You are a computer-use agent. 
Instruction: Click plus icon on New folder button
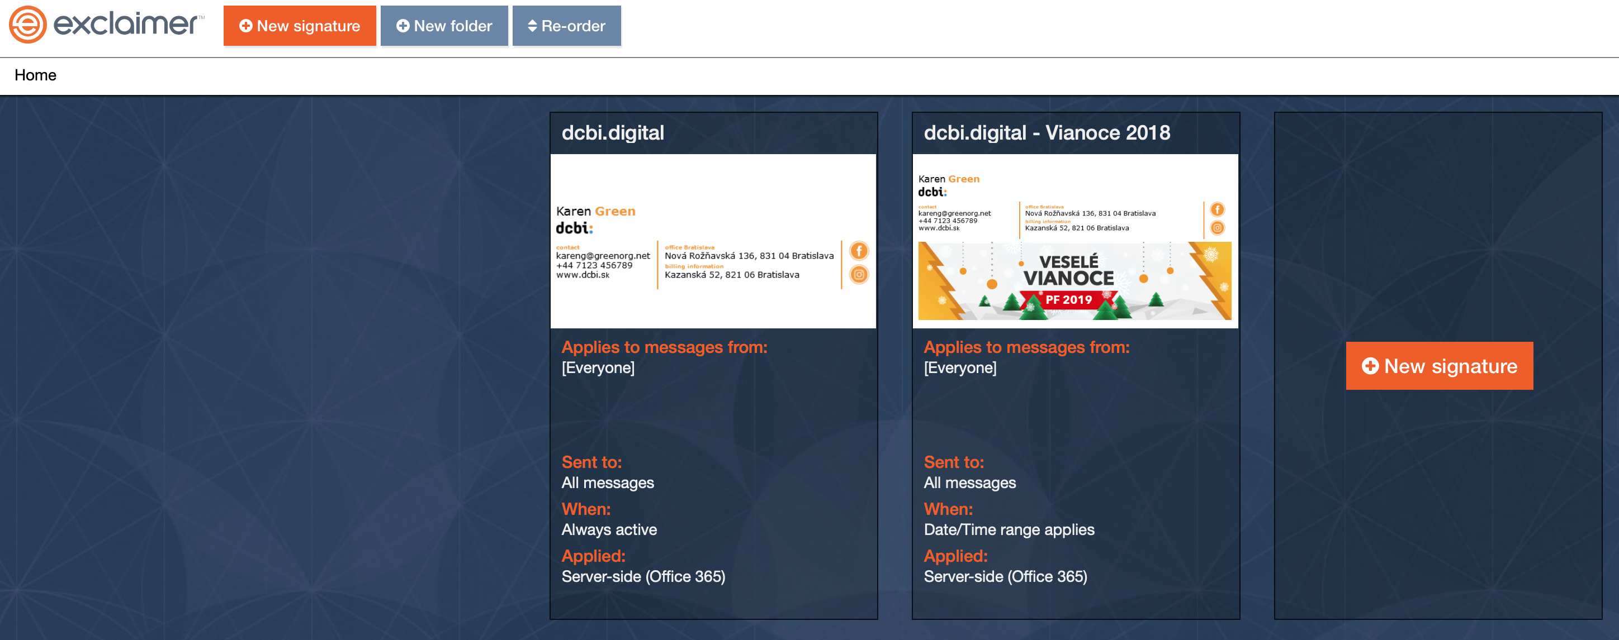[403, 26]
